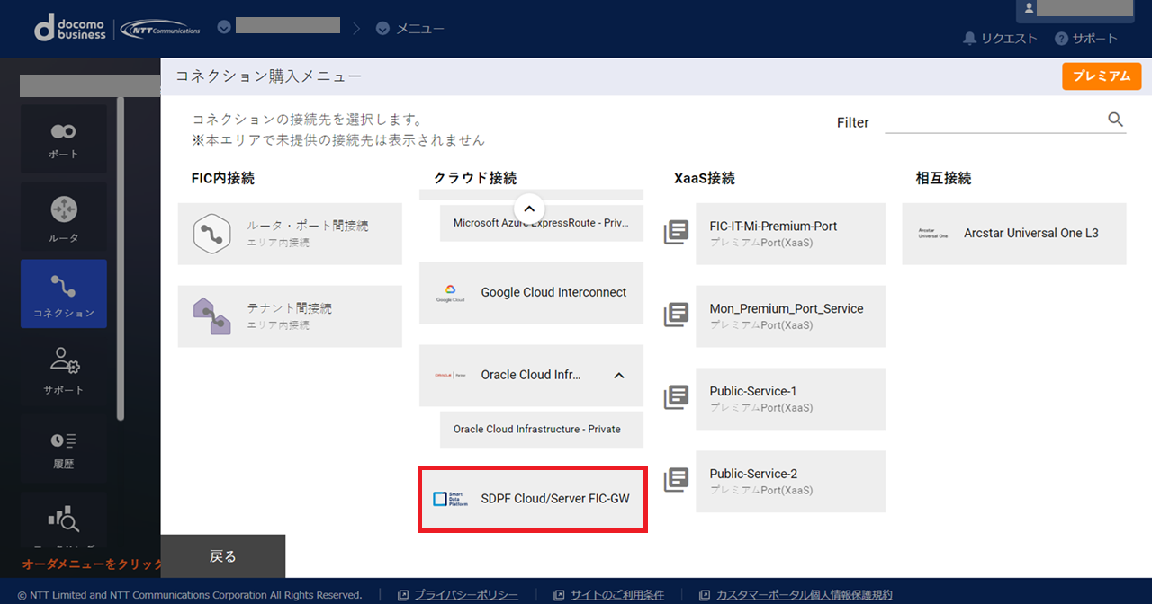Click the リクエスト bell icon
1152x604 pixels.
pos(969,39)
